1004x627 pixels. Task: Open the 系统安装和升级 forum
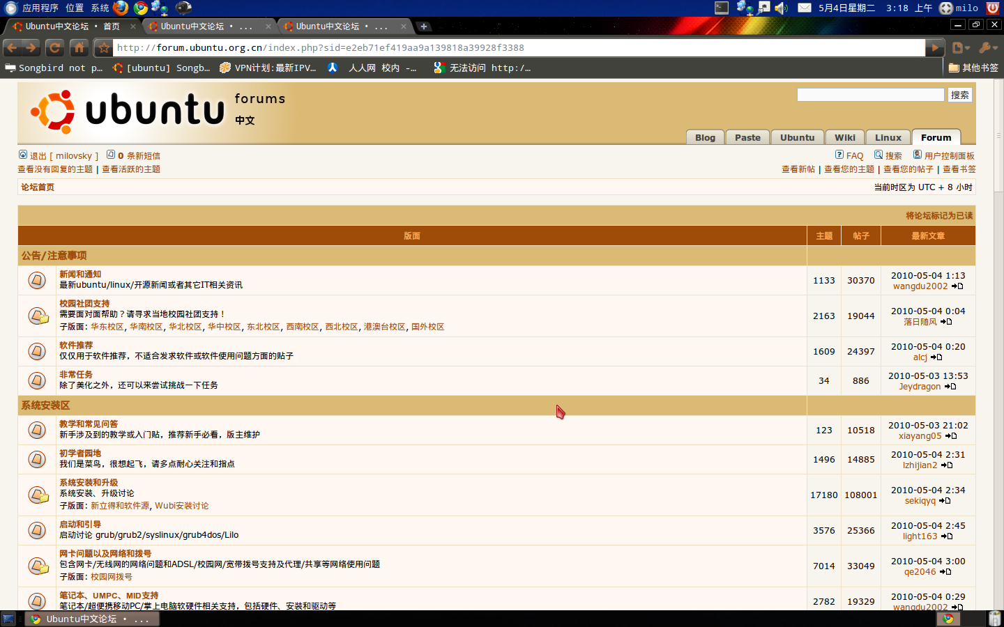(x=89, y=483)
